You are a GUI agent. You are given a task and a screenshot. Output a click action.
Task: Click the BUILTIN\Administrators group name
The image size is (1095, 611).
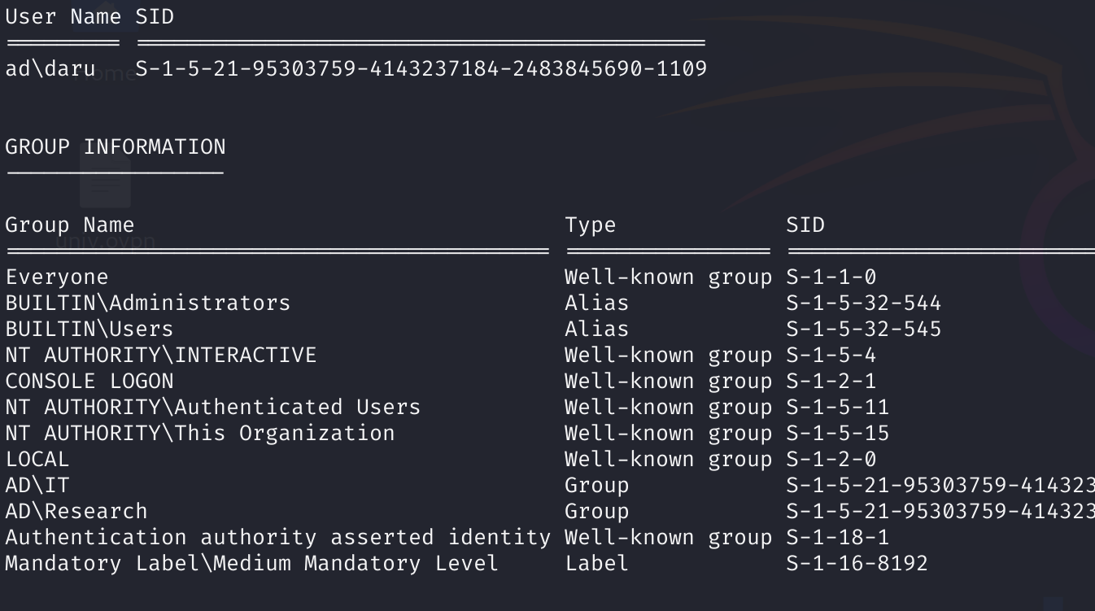pyautogui.click(x=148, y=303)
